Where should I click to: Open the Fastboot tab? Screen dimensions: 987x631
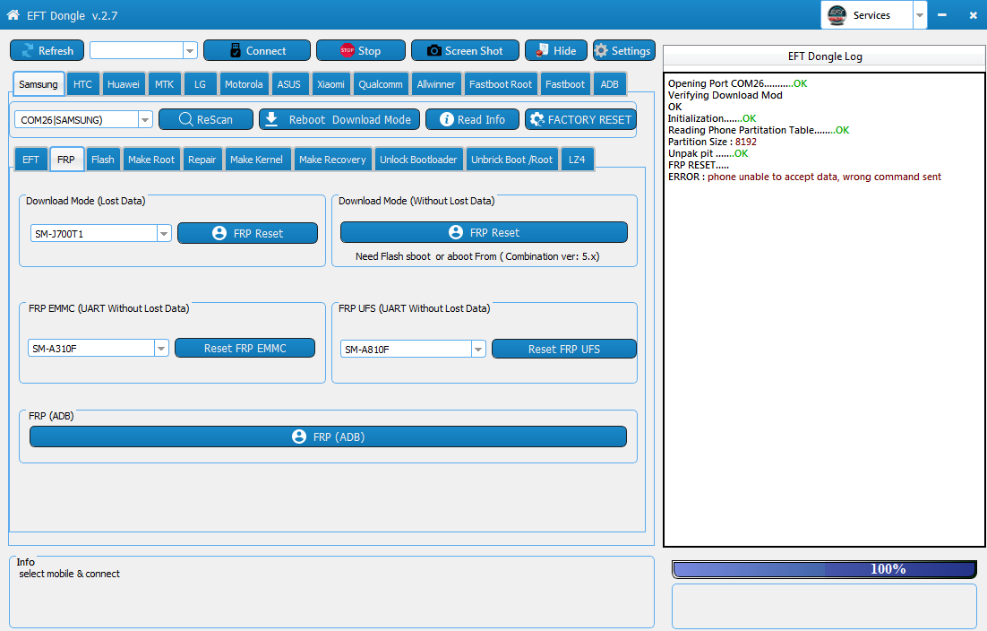click(x=564, y=83)
